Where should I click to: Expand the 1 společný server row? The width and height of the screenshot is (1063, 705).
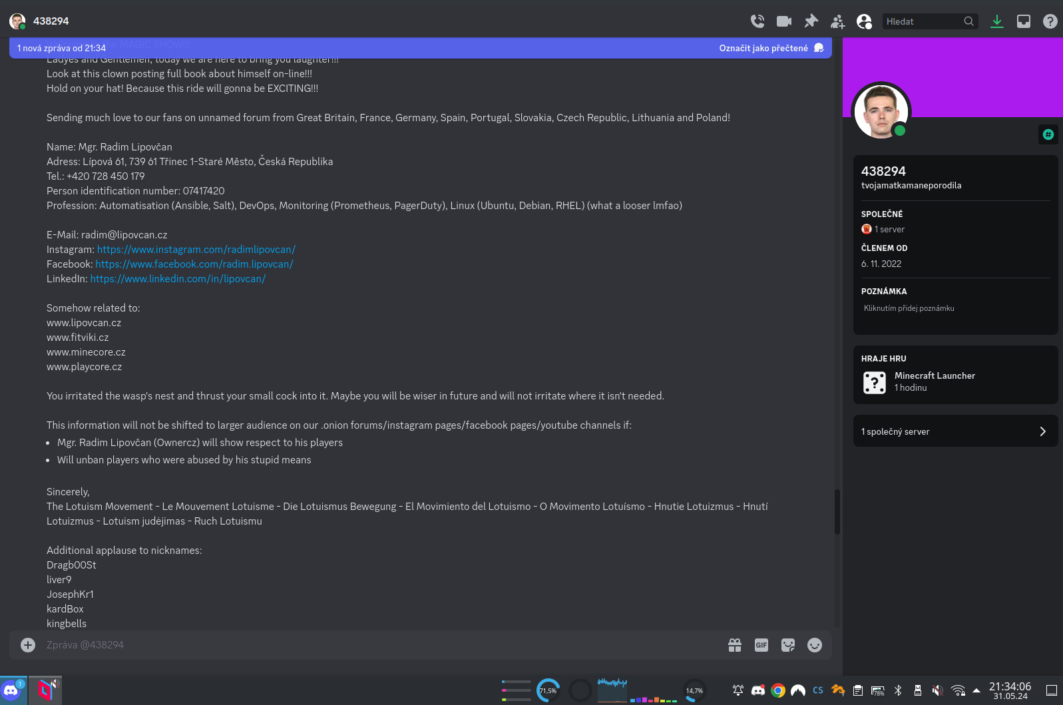tap(955, 431)
